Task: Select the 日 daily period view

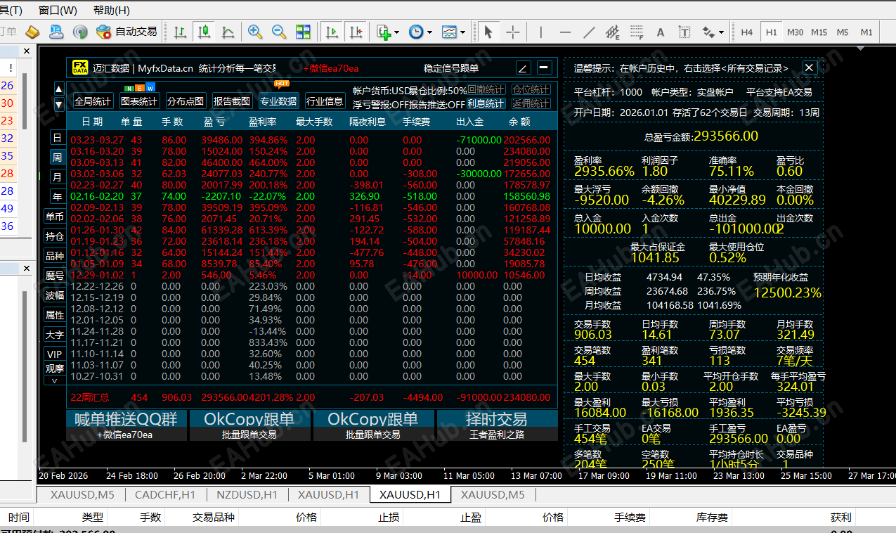Action: coord(57,138)
